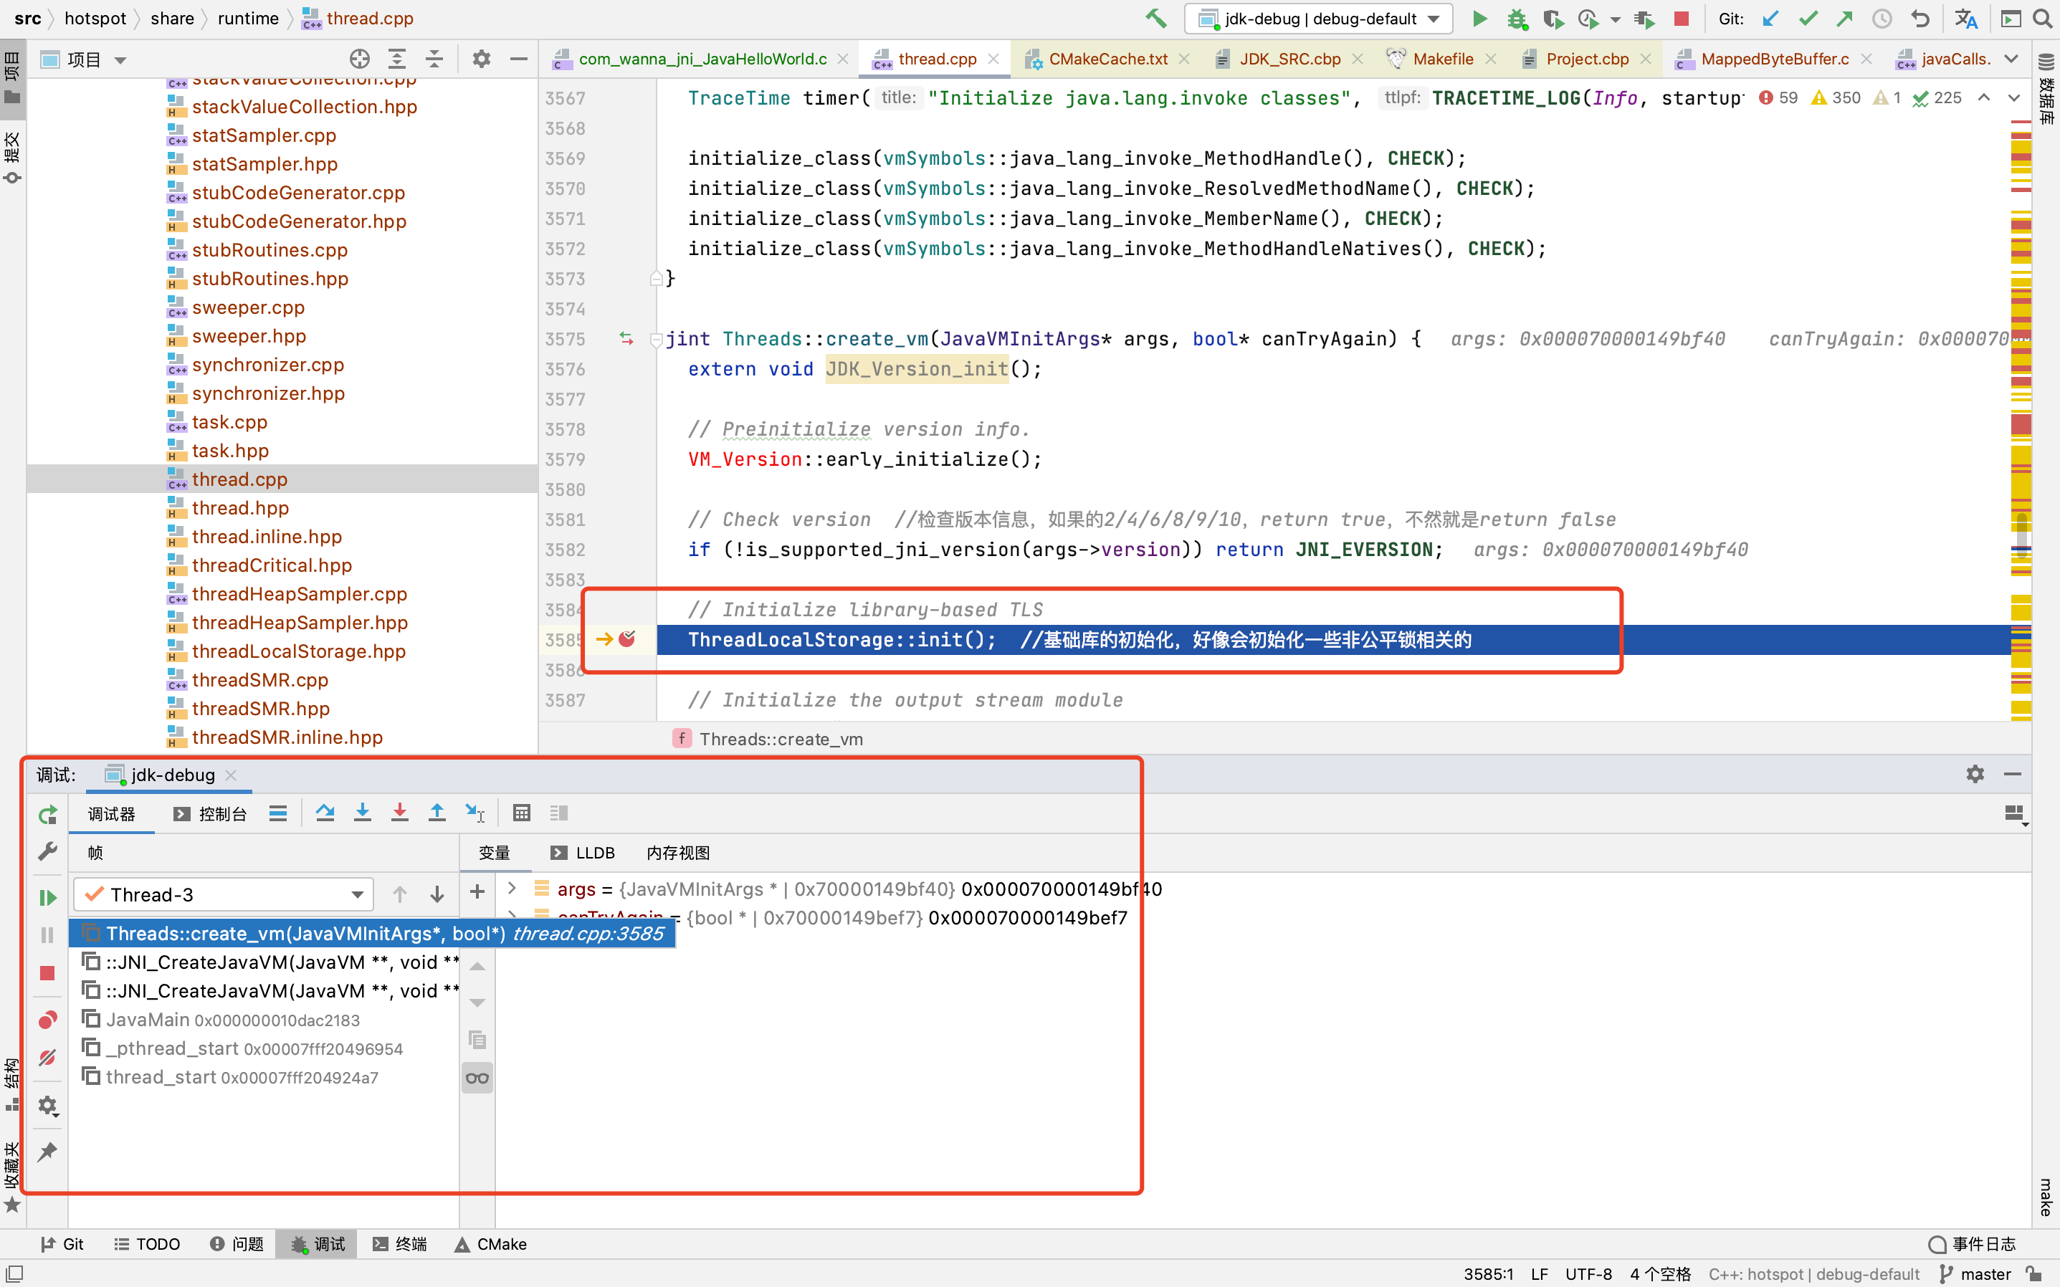The image size is (2060, 1287).
Task: Toggle the glasses watches view icon
Action: point(477,1078)
